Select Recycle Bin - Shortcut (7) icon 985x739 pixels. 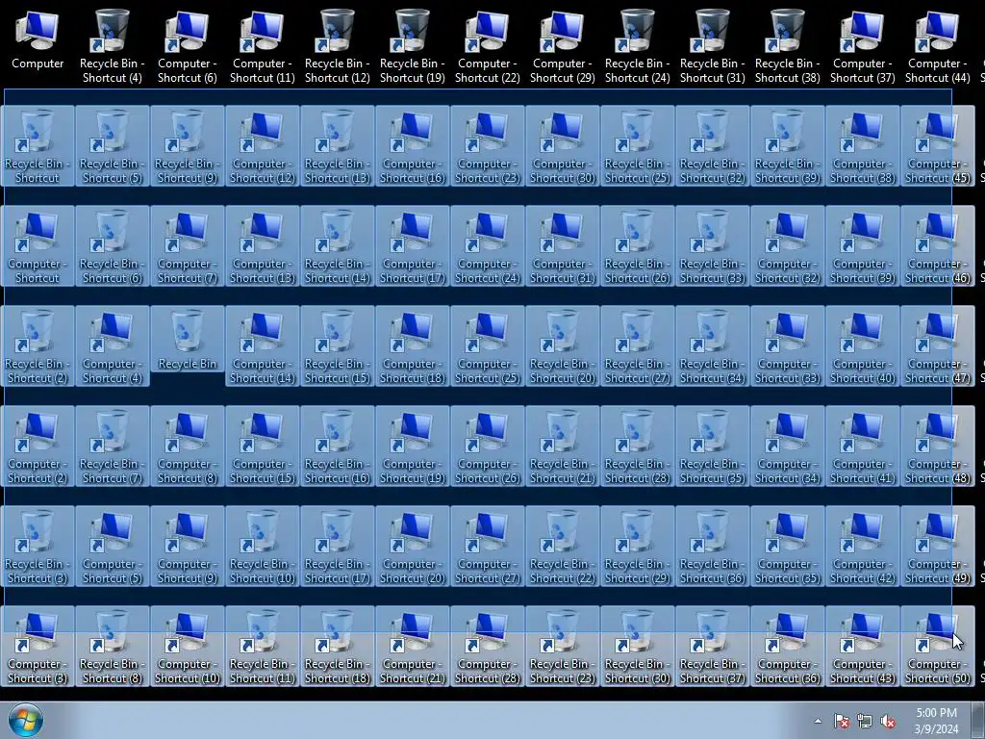(112, 446)
